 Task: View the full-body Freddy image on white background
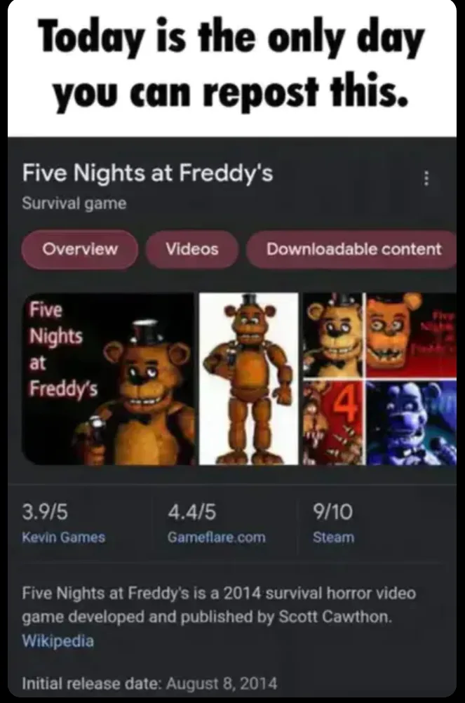point(248,379)
